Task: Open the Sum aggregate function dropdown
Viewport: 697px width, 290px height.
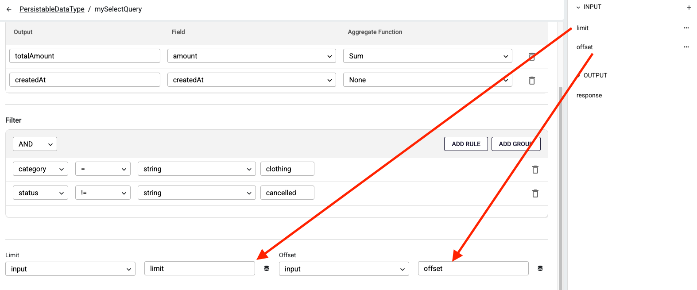Action: coord(427,56)
